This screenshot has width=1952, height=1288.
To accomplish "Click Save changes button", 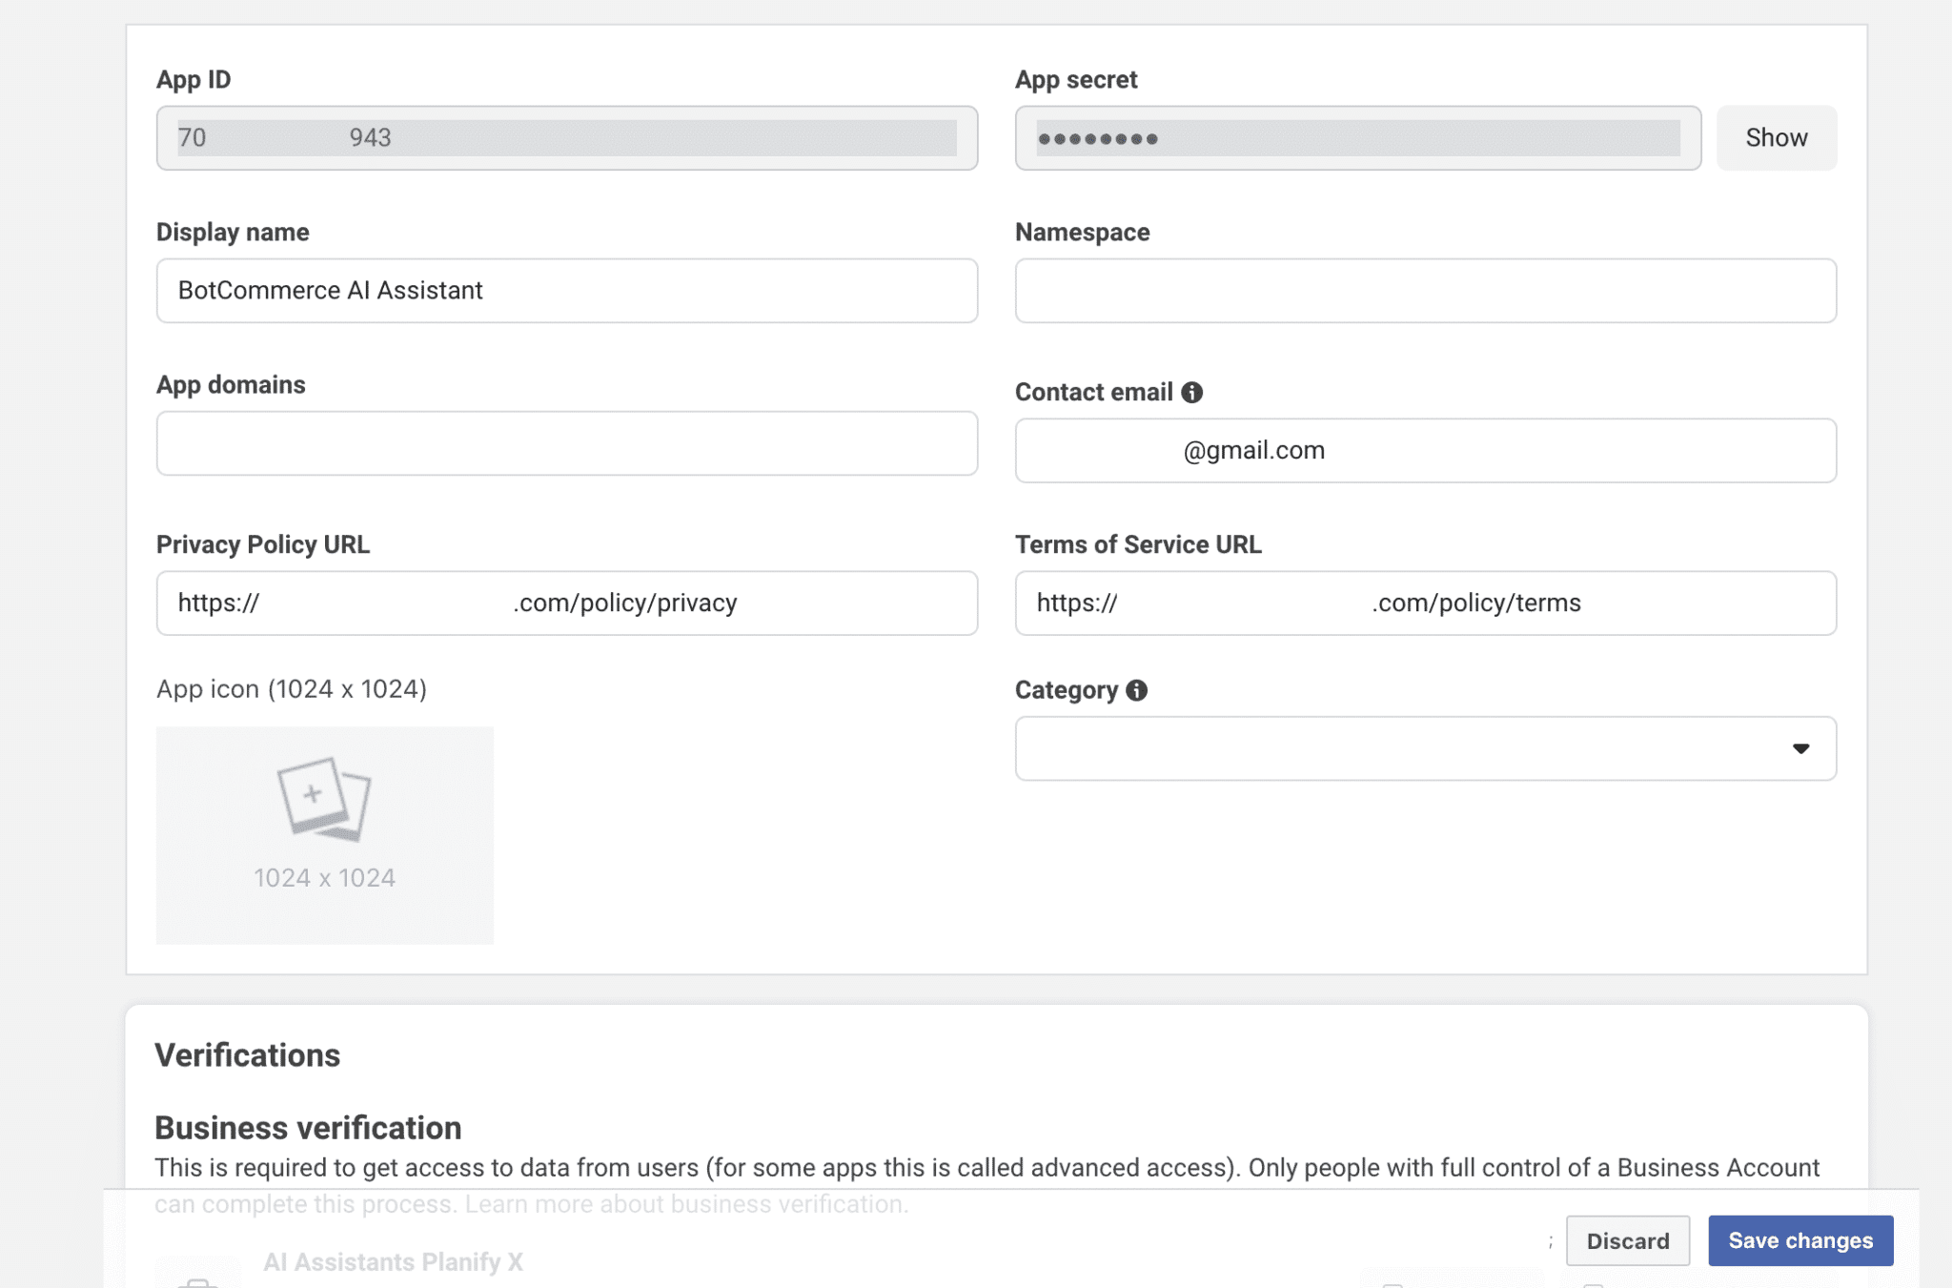I will (1800, 1240).
